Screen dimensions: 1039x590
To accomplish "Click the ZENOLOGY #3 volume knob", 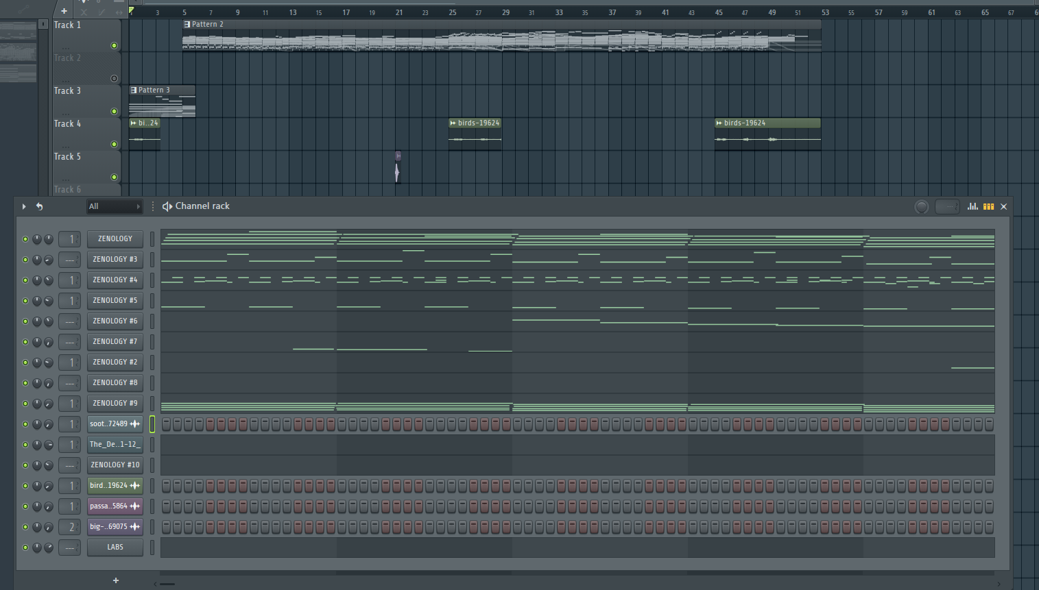I will click(x=49, y=260).
